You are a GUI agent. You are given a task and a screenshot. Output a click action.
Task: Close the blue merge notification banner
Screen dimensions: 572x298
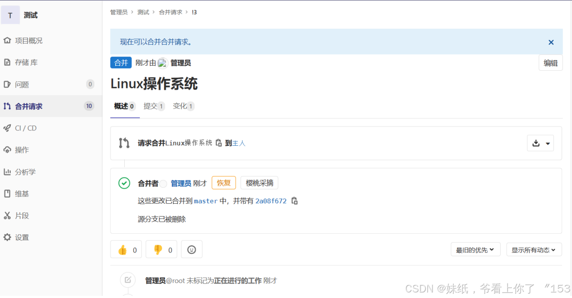tap(551, 42)
